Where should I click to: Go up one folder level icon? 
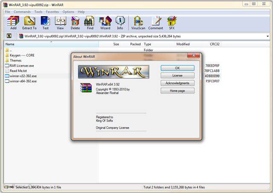coord(9,36)
